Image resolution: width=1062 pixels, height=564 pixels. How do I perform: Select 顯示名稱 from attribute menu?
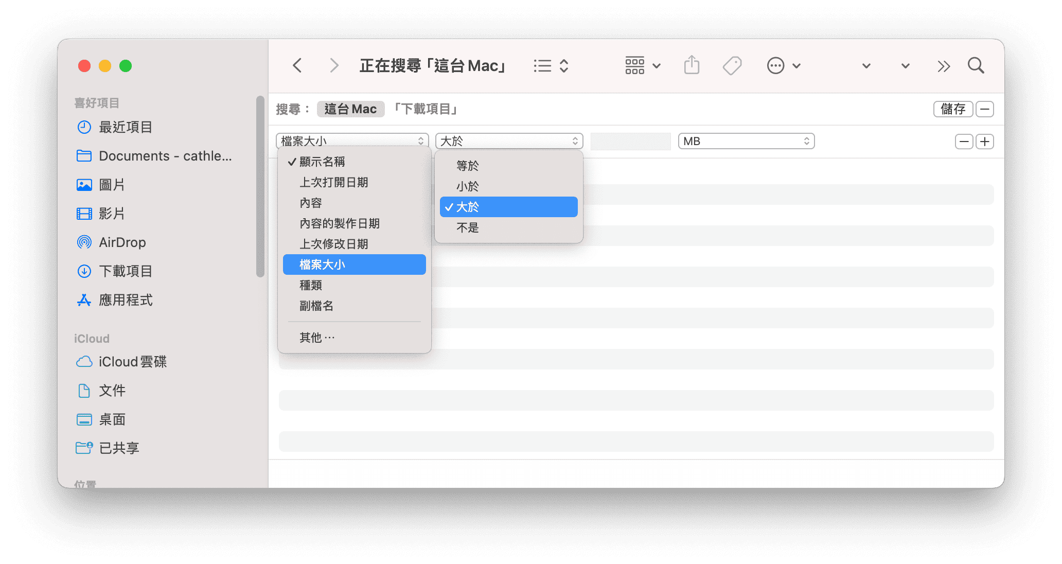(x=355, y=162)
